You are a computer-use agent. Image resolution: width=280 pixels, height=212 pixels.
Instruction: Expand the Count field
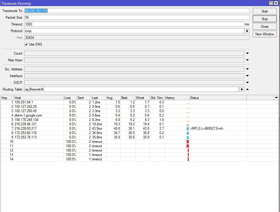[x=247, y=53]
